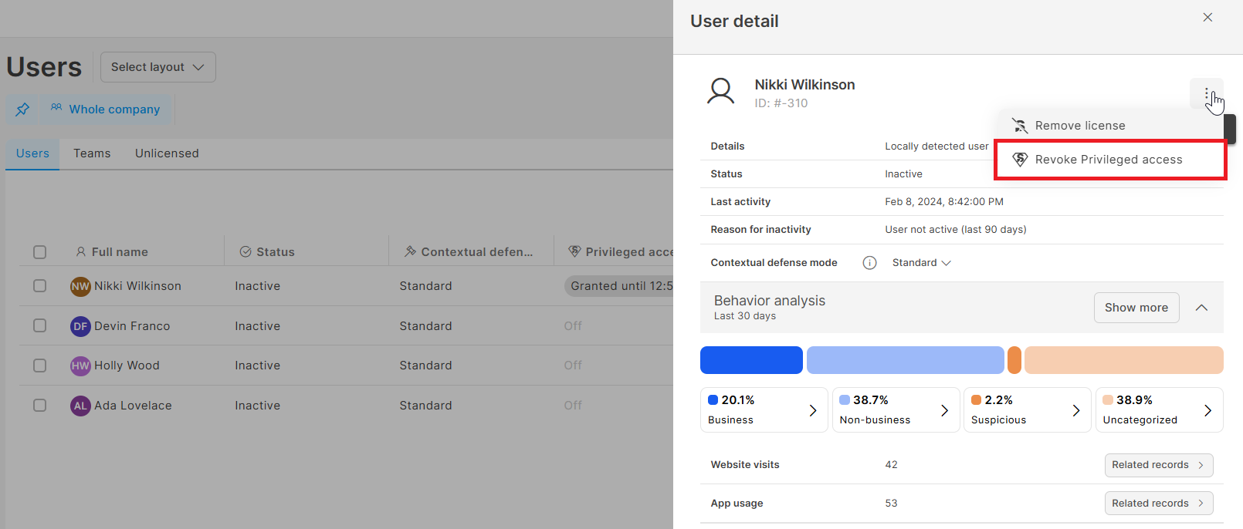The width and height of the screenshot is (1243, 529).
Task: Click the NW avatar for Nikki Wilkinson
Action: pyautogui.click(x=80, y=286)
